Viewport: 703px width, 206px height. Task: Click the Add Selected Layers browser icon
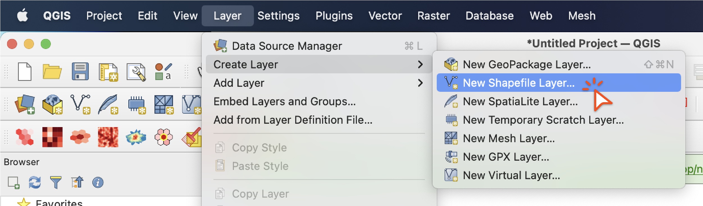click(13, 183)
